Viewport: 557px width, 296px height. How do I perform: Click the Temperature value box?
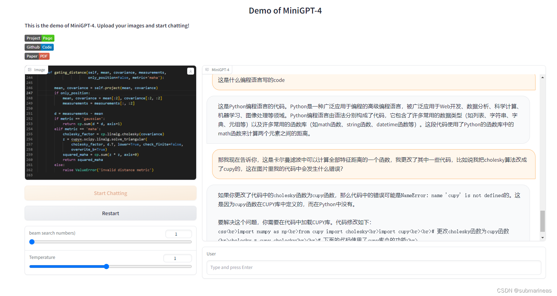pos(177,258)
